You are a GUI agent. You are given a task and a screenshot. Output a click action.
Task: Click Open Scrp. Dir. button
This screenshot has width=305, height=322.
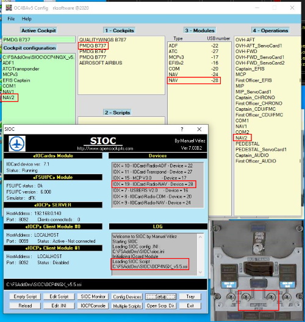[x=160, y=306]
